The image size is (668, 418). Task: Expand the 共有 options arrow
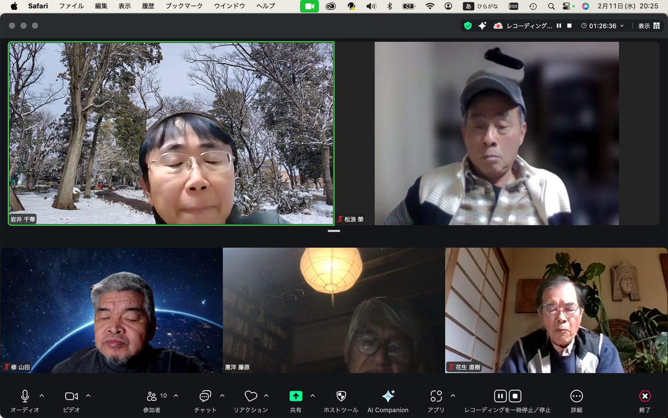click(313, 396)
